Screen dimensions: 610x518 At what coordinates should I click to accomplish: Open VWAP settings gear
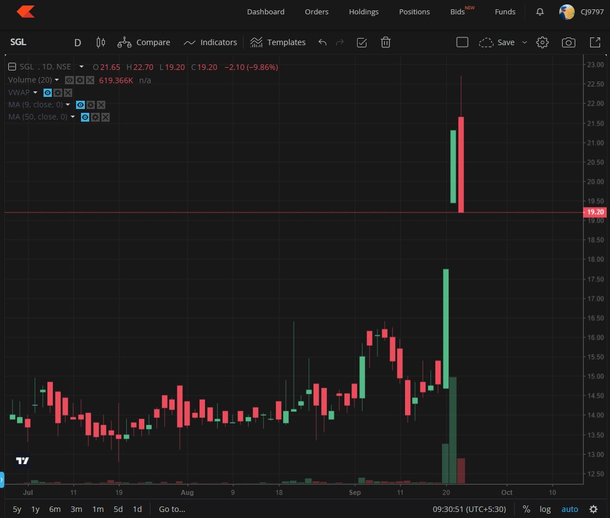58,92
